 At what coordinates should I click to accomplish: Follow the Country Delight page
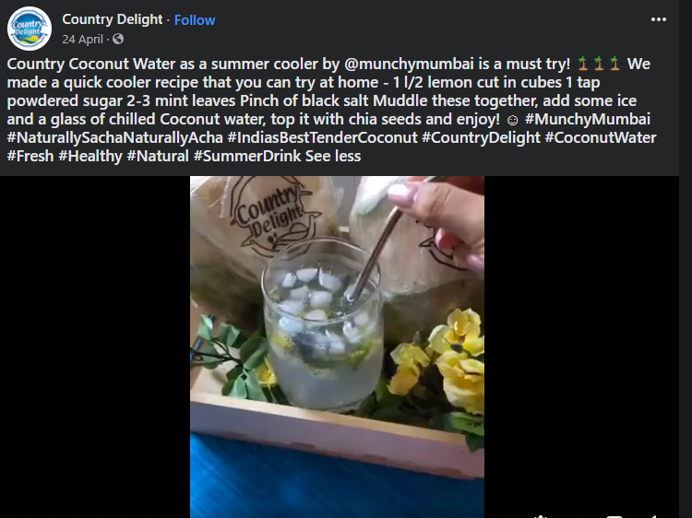click(x=195, y=20)
